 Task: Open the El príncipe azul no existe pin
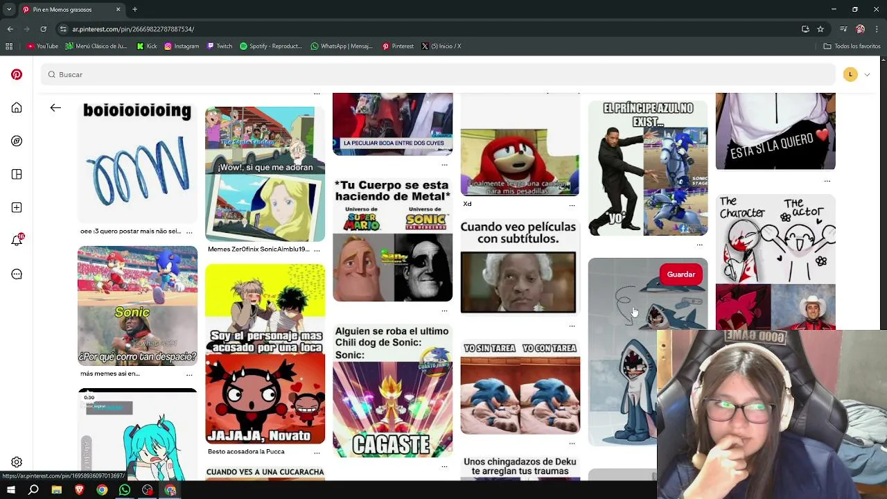(648, 168)
